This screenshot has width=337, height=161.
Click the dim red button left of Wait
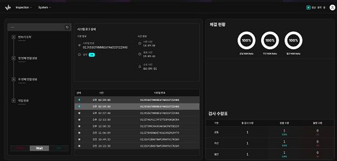[x=20, y=148]
